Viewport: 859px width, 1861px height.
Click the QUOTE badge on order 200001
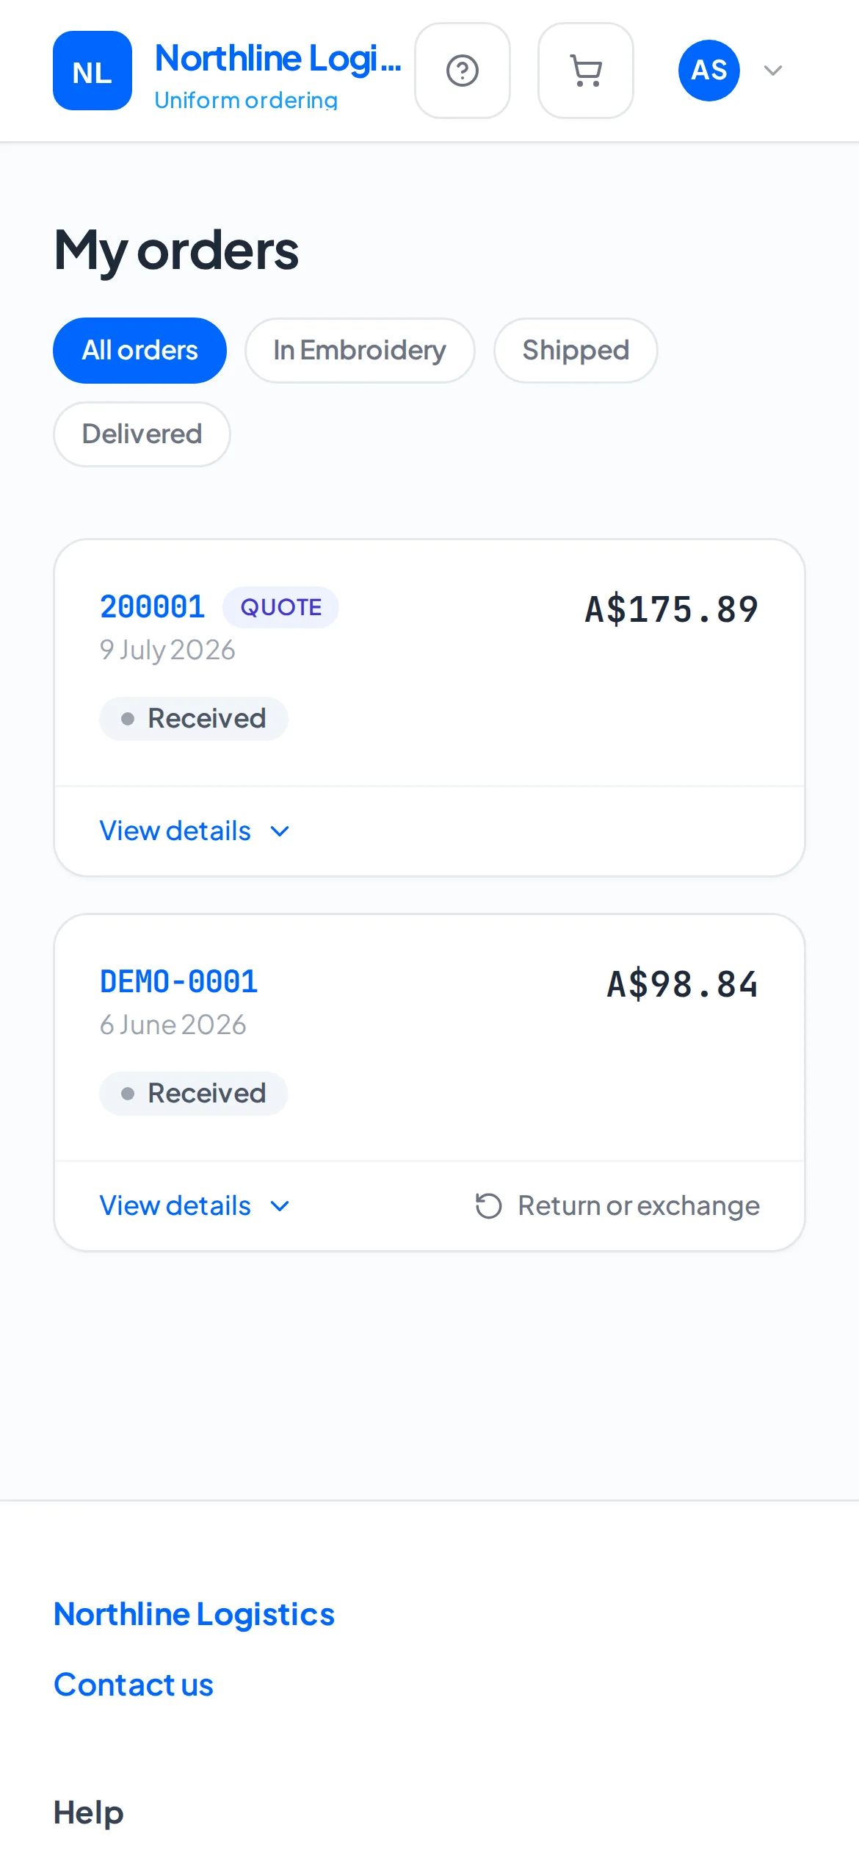pyautogui.click(x=281, y=607)
